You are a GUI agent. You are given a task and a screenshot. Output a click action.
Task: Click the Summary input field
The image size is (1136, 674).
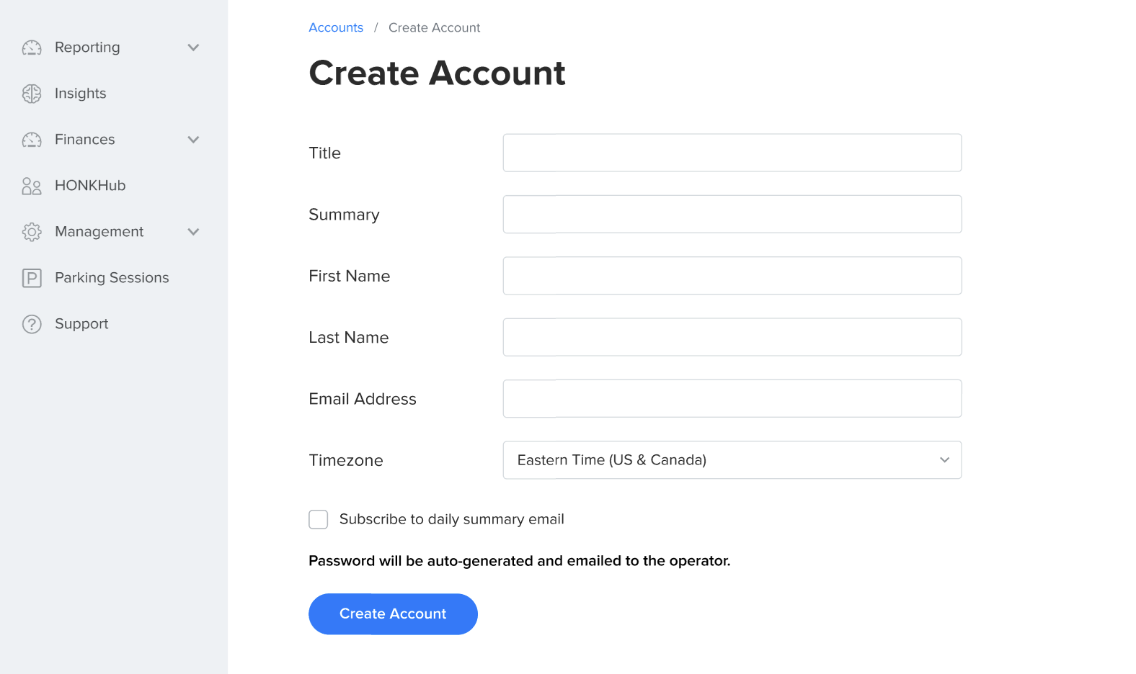click(732, 214)
